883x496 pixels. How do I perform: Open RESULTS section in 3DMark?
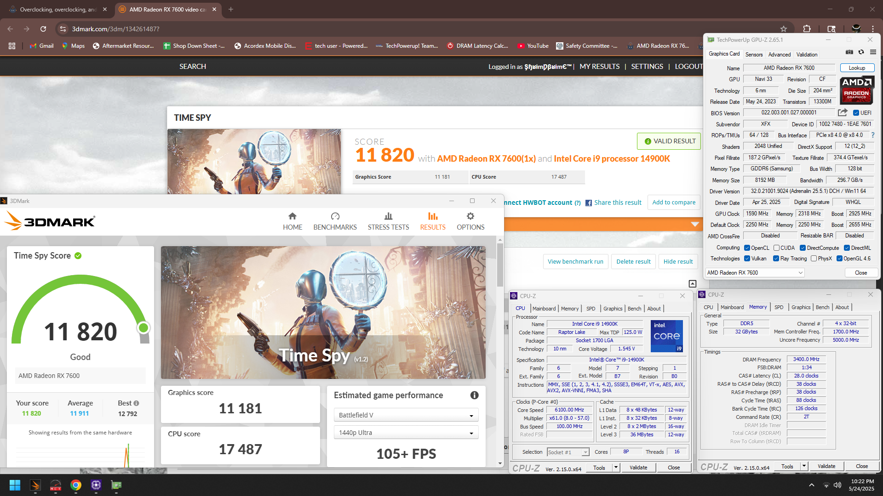(x=433, y=221)
